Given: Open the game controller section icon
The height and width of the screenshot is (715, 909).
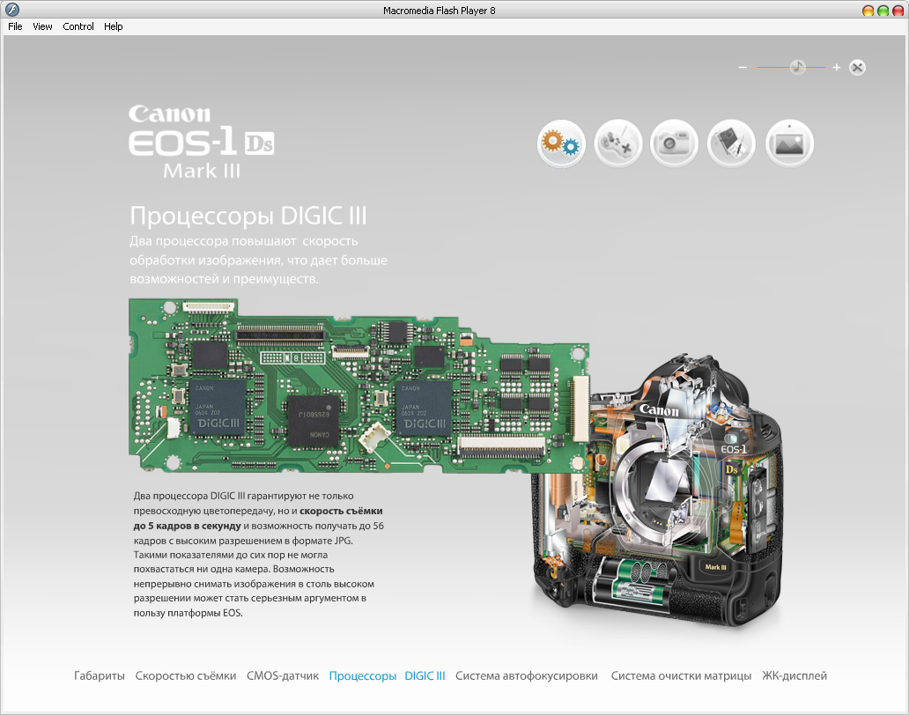Looking at the screenshot, I should 617,144.
